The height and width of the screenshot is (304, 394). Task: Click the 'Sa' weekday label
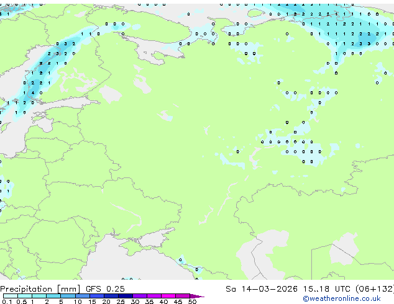click(x=231, y=289)
